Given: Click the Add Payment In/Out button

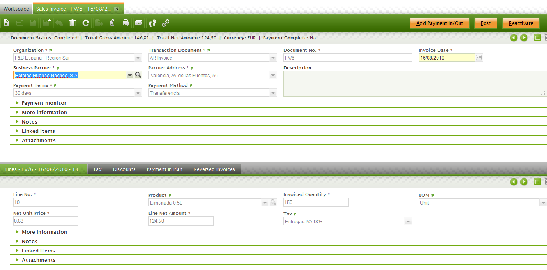Looking at the screenshot, I should click(440, 23).
